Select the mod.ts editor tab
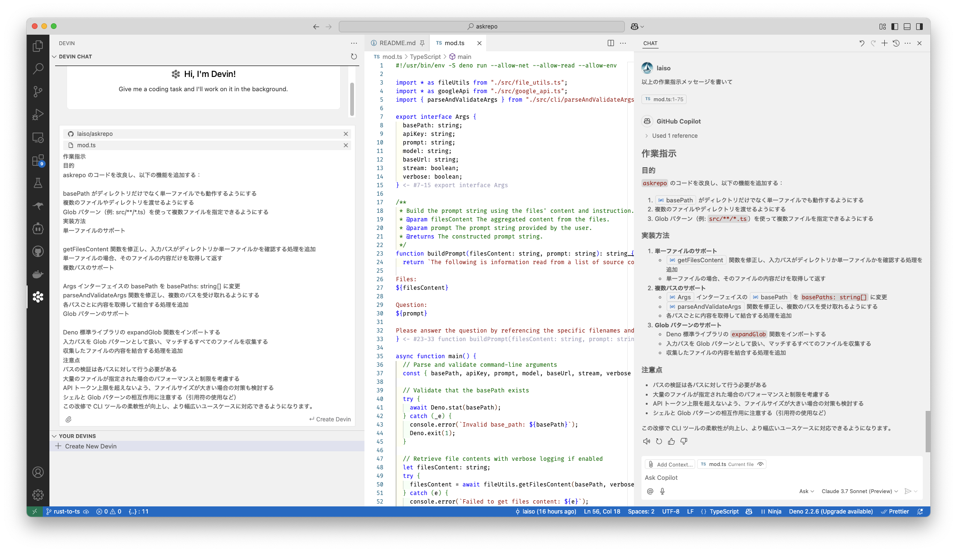 tap(454, 43)
